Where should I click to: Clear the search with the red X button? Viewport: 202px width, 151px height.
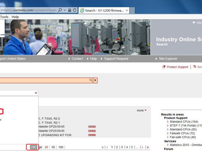(95, 80)
